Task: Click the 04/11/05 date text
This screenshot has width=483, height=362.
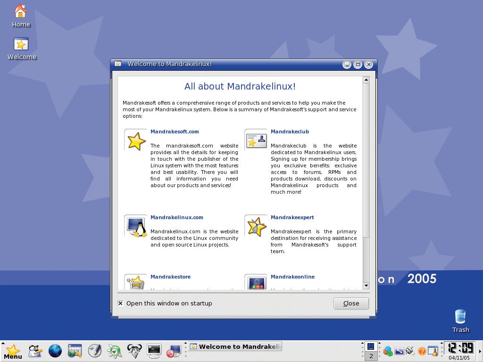Action: point(459,358)
